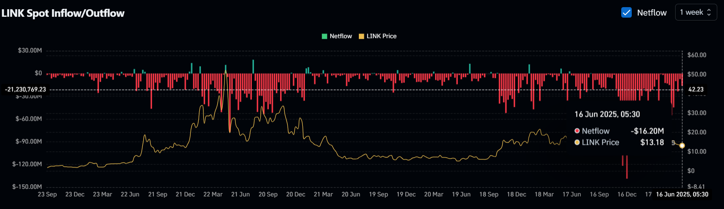Screen dimensions: 724x209
Task: Click the 16 Jun 2025, 05:30 axis date label
Action: click(x=682, y=194)
